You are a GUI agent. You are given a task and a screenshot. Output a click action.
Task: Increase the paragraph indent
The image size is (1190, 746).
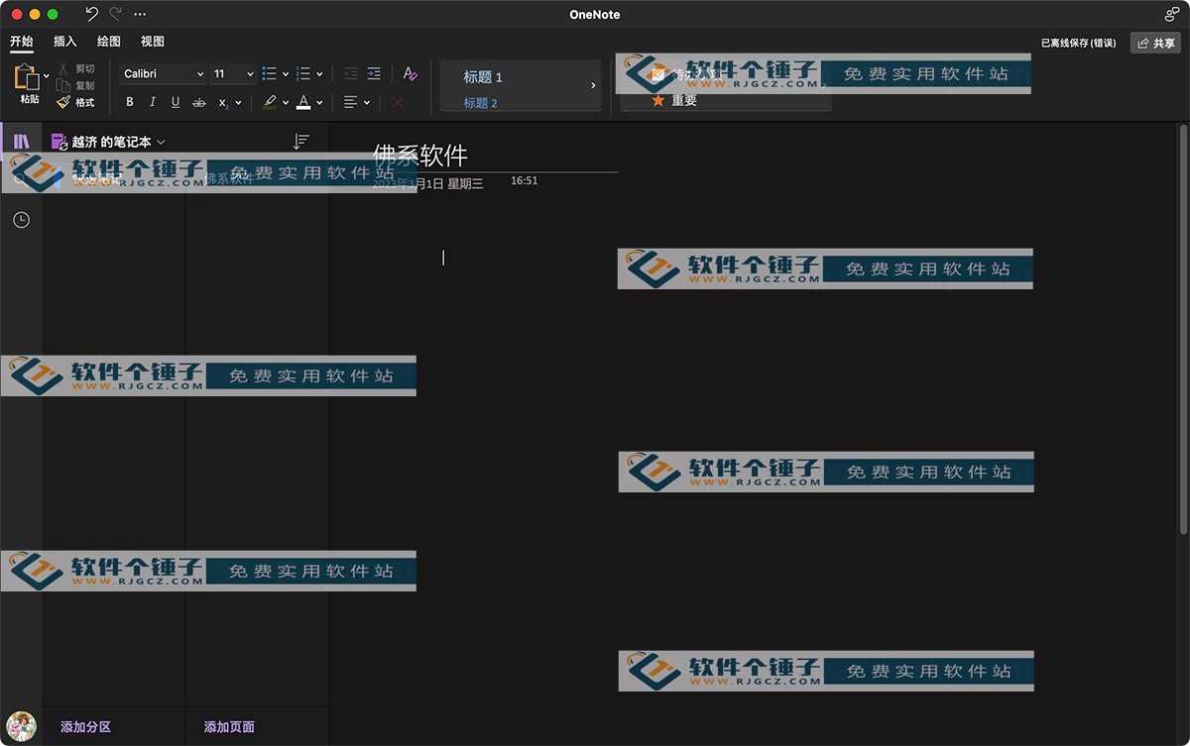(x=374, y=73)
